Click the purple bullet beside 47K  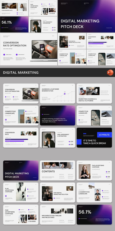click(106, 172)
